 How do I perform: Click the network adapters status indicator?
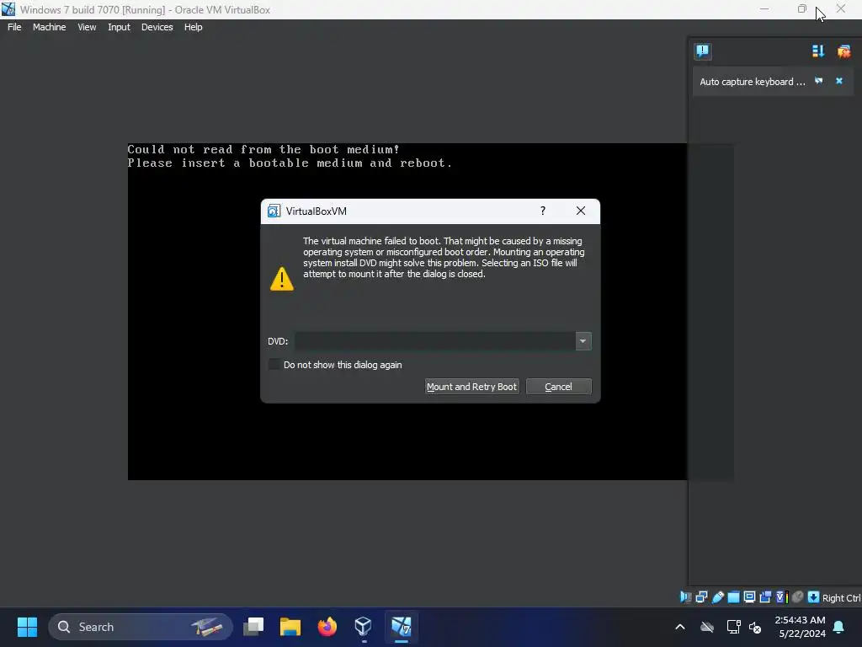pyautogui.click(x=701, y=597)
